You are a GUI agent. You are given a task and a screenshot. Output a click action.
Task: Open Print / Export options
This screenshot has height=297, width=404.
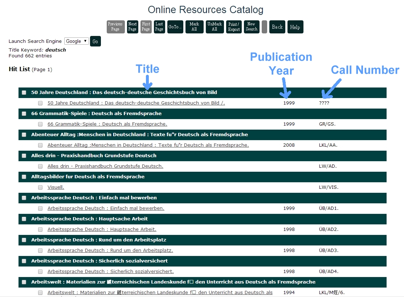click(x=234, y=27)
